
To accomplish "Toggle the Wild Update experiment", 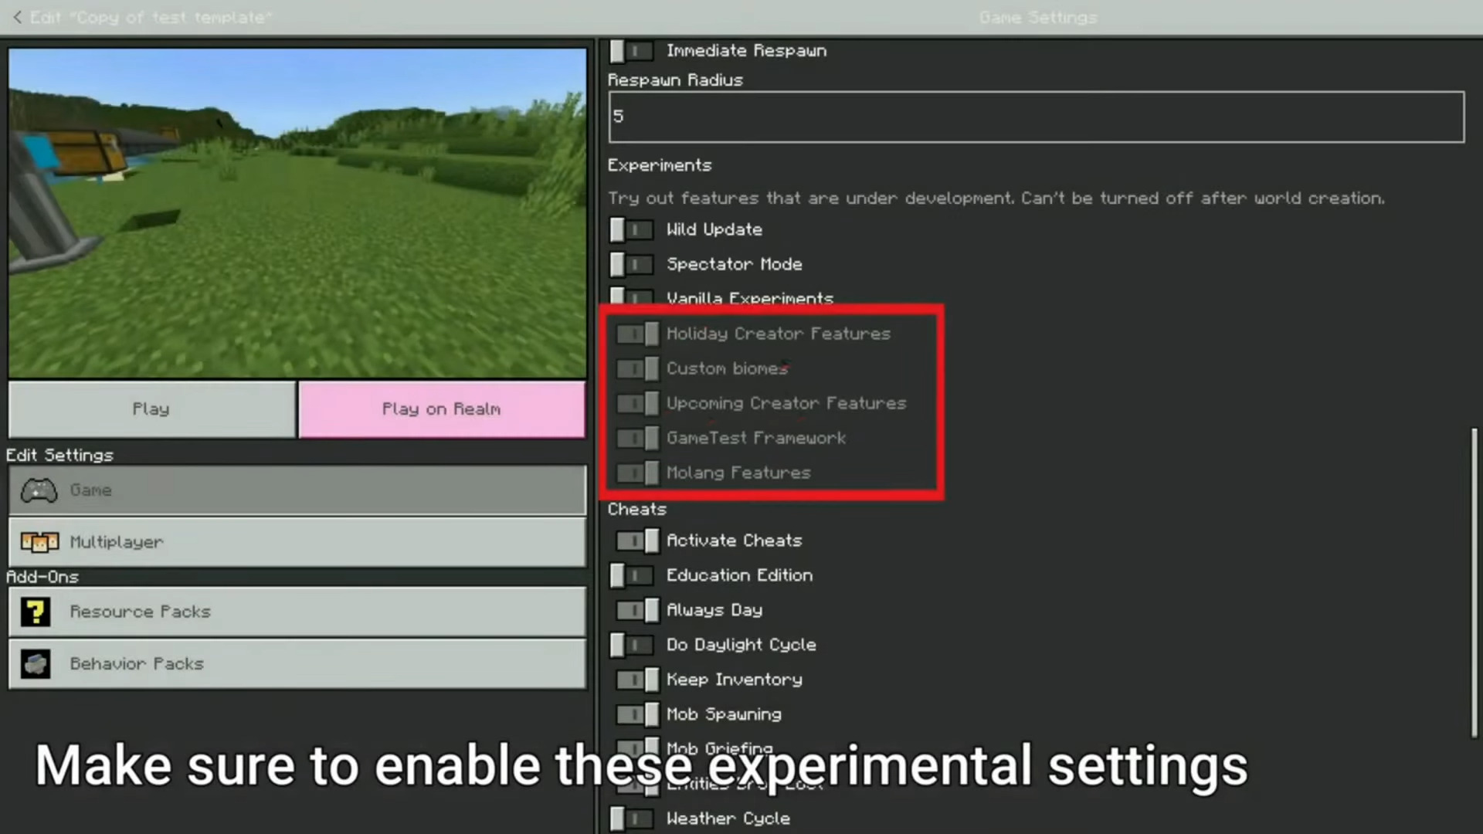I will tap(632, 229).
